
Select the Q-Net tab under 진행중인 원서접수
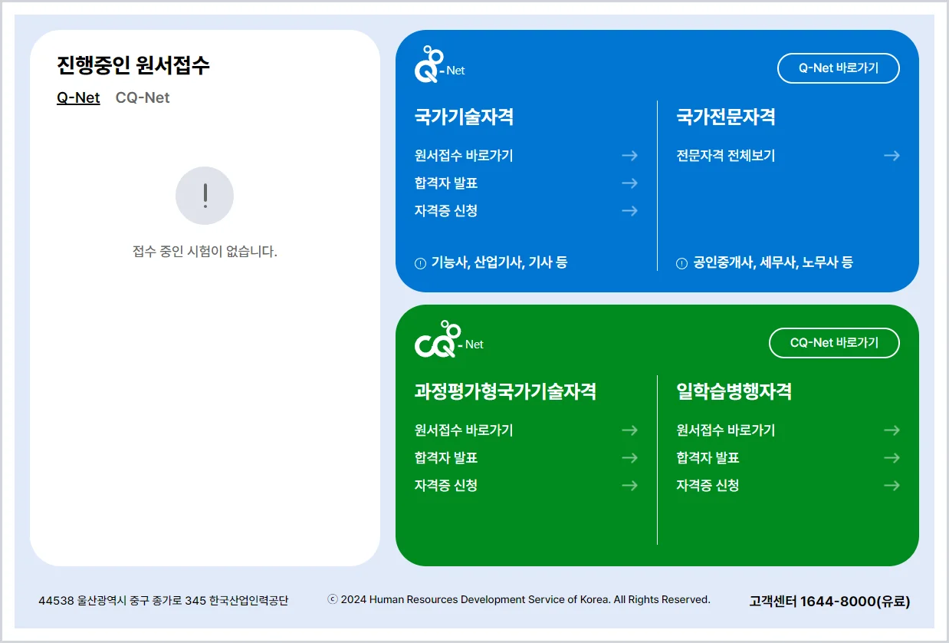[78, 97]
